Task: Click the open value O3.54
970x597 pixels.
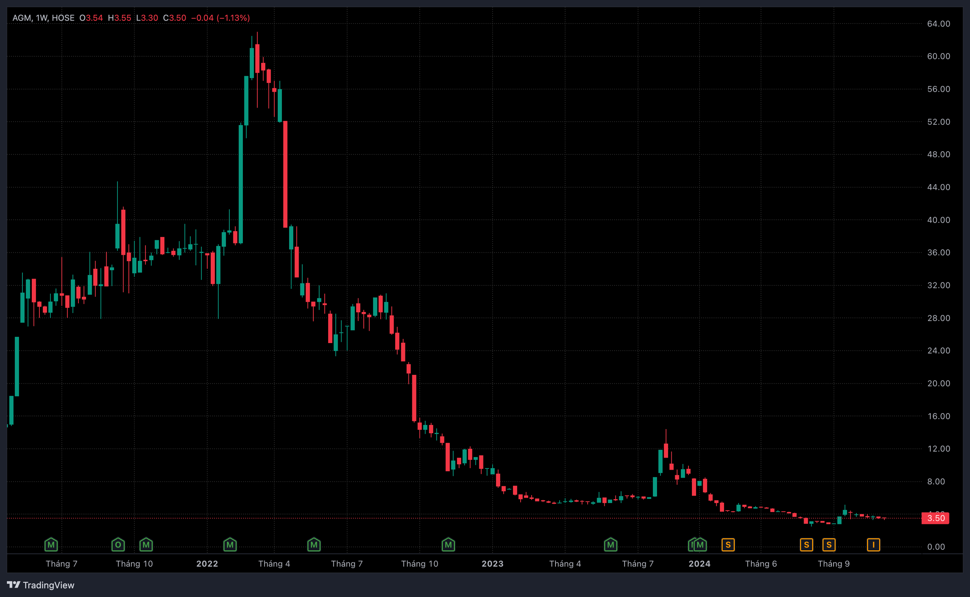Action: (91, 18)
